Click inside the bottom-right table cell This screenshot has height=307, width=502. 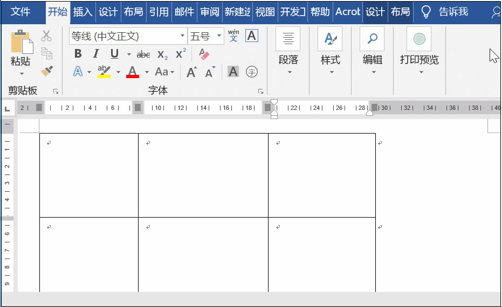tap(322, 255)
